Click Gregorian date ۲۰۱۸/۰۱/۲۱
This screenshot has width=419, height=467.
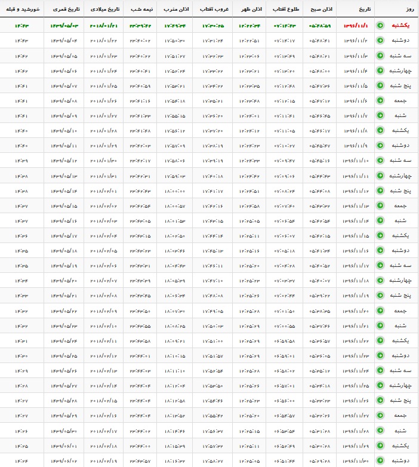point(104,26)
